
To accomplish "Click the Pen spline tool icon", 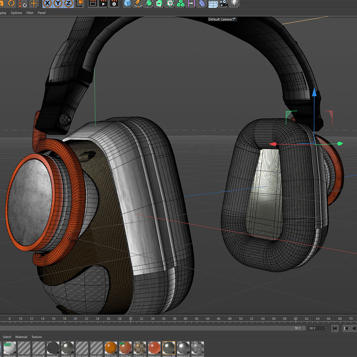I will 137,4.
